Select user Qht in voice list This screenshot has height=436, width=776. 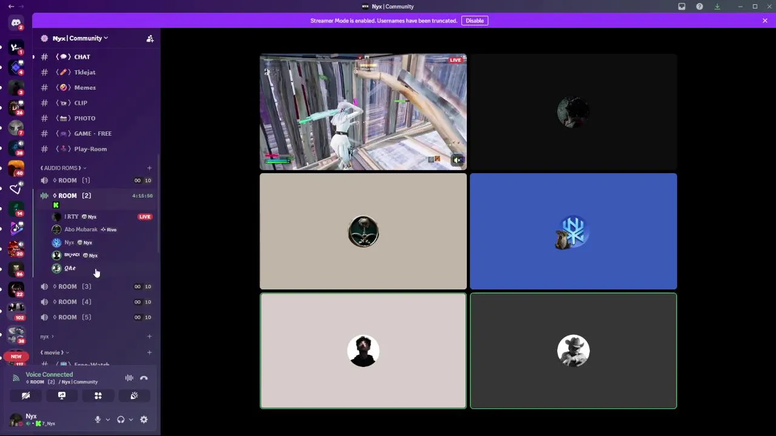[103, 268]
